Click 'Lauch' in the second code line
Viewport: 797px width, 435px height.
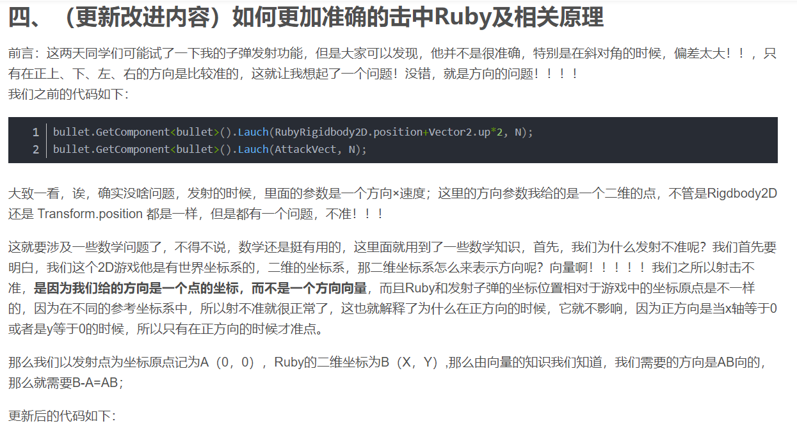[x=253, y=149]
